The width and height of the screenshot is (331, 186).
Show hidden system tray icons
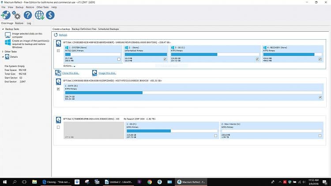[280, 182]
